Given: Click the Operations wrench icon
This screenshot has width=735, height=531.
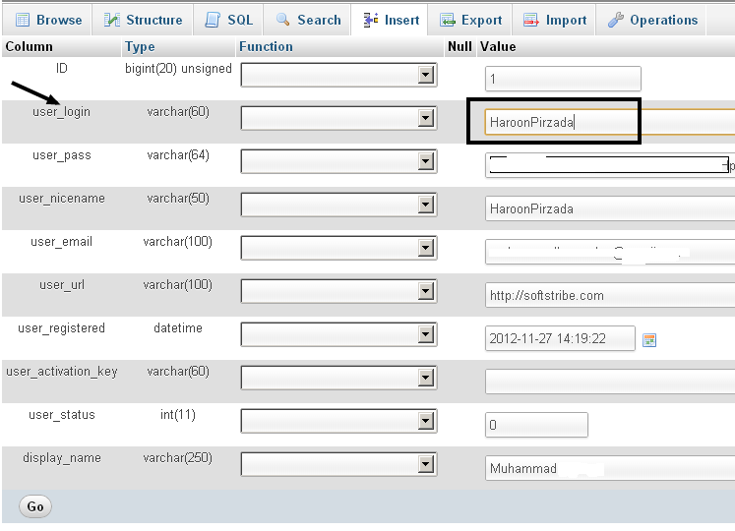Looking at the screenshot, I should pos(616,20).
